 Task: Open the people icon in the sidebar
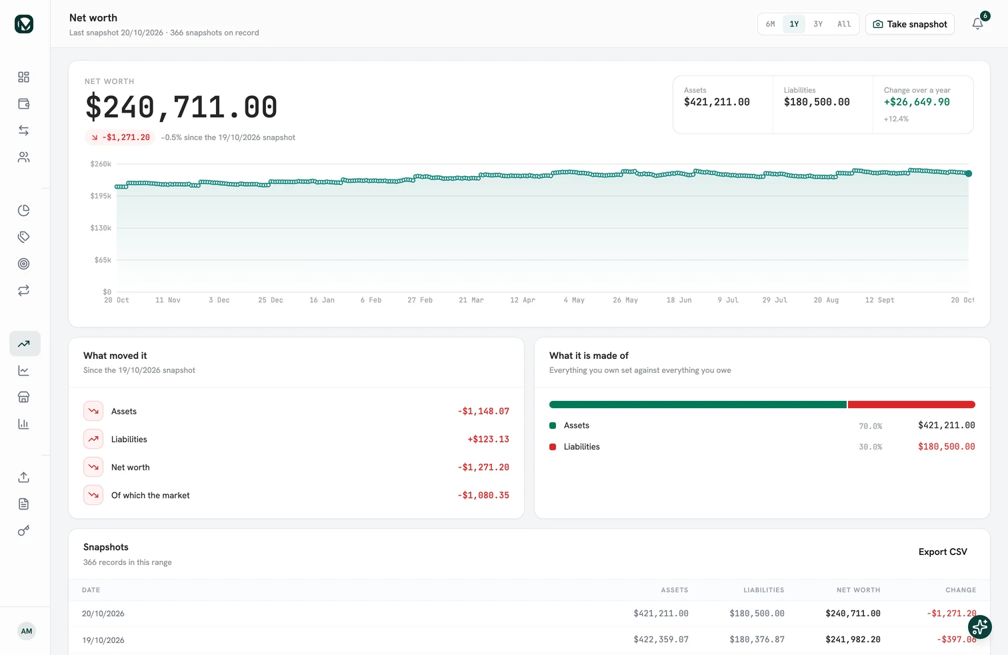pos(24,157)
